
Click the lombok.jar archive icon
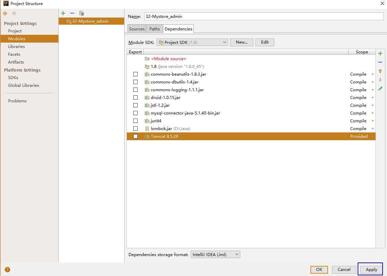click(x=147, y=128)
